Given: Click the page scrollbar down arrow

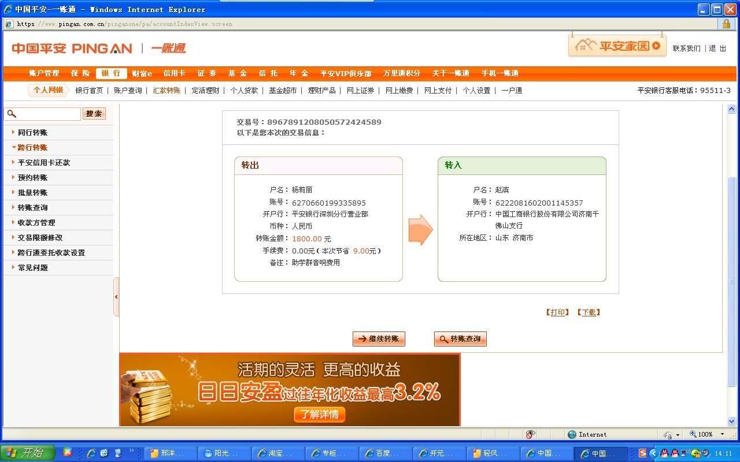Looking at the screenshot, I should click(x=731, y=422).
